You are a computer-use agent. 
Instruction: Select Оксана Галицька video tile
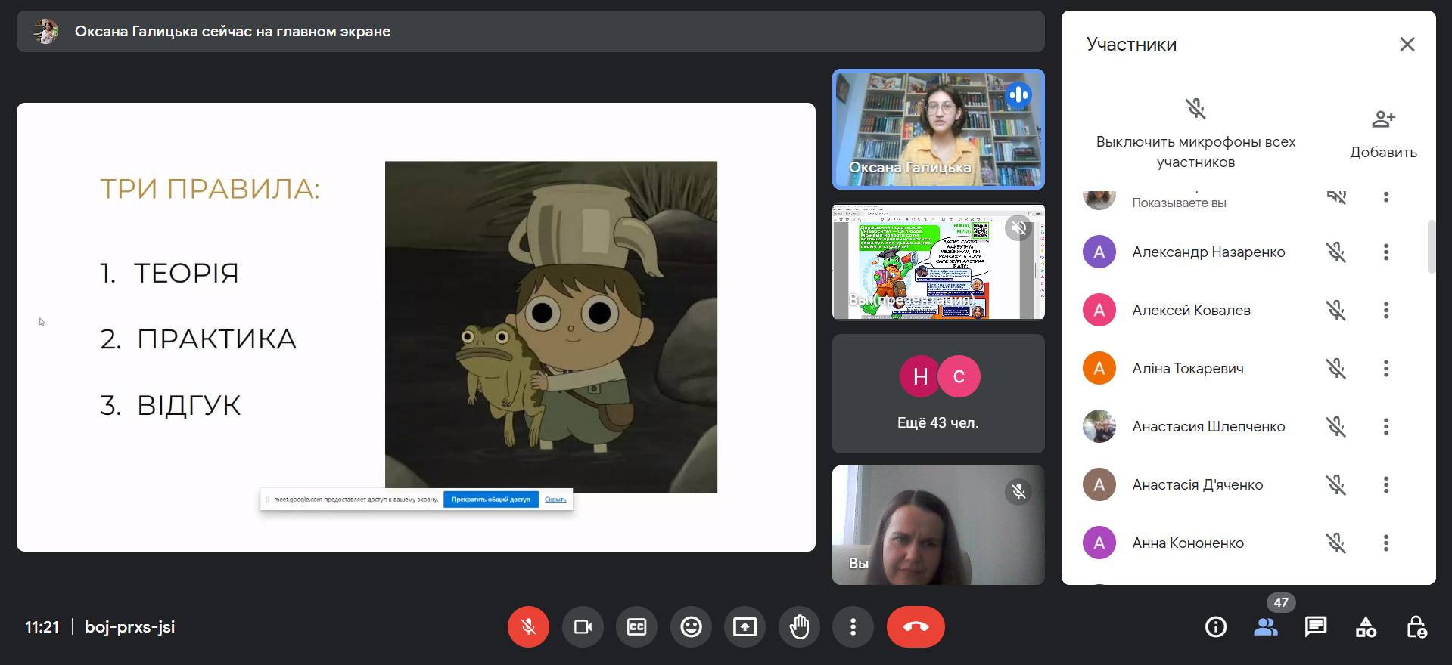click(x=938, y=129)
